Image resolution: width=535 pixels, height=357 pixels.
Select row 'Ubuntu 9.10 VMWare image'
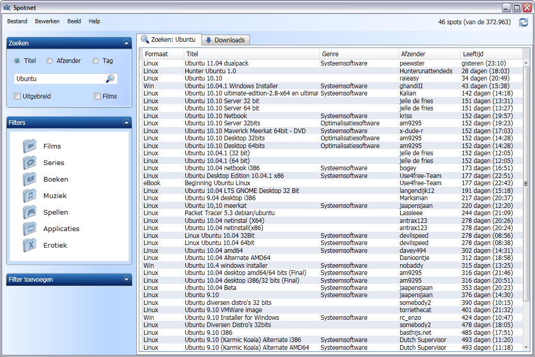pyautogui.click(x=333, y=310)
